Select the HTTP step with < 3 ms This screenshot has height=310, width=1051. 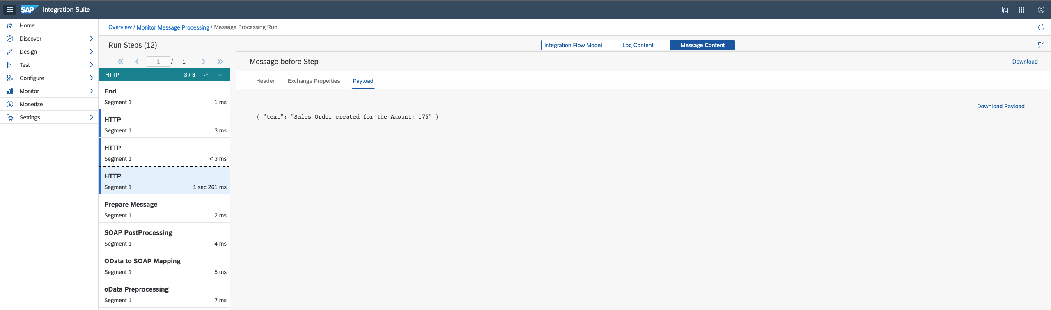[x=164, y=152]
